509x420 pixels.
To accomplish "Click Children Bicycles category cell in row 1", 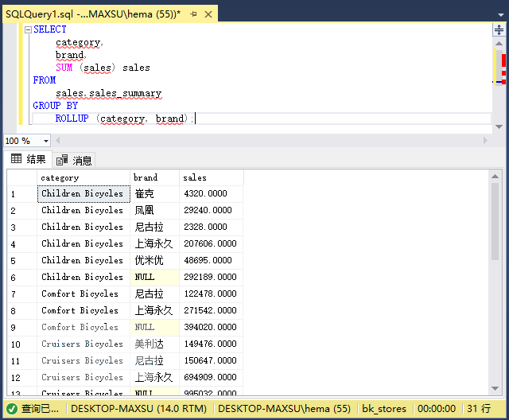I will 84,194.
